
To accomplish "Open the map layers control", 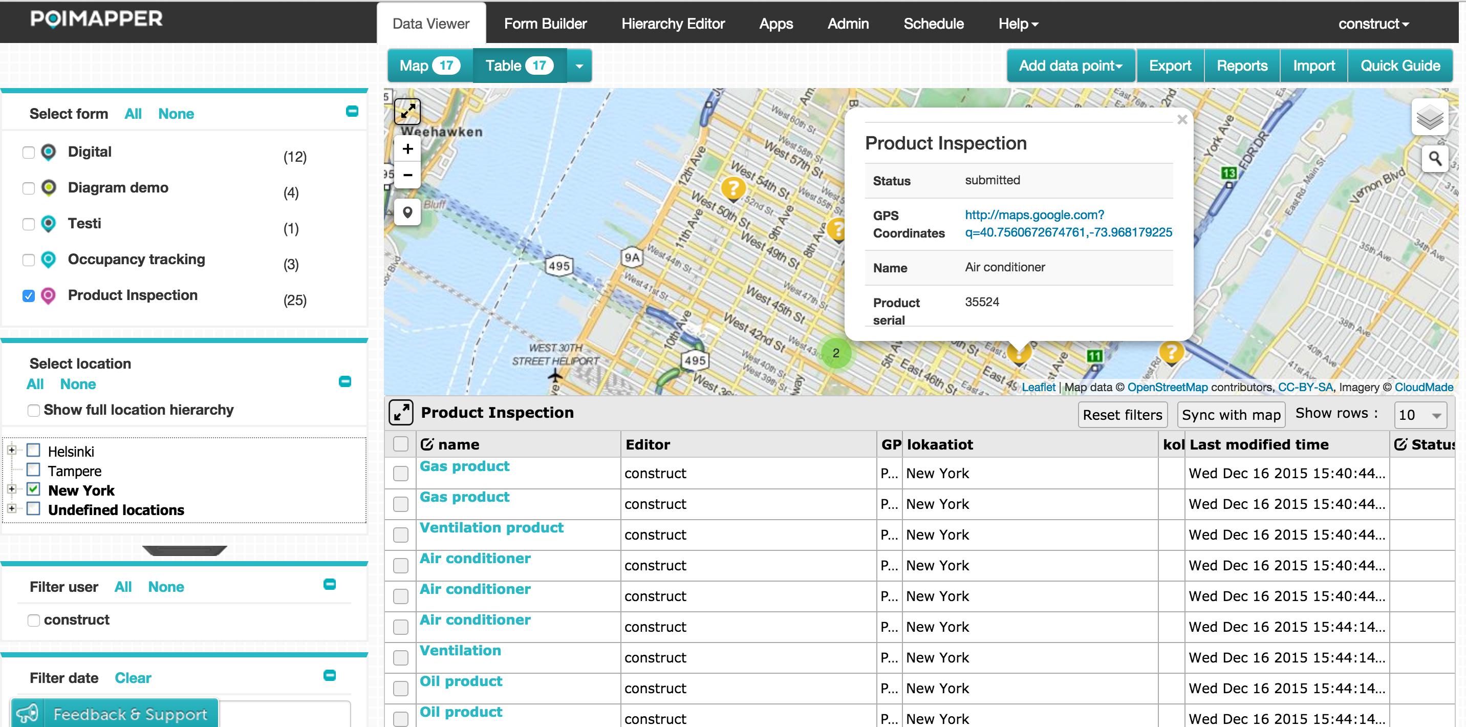I will tap(1429, 118).
